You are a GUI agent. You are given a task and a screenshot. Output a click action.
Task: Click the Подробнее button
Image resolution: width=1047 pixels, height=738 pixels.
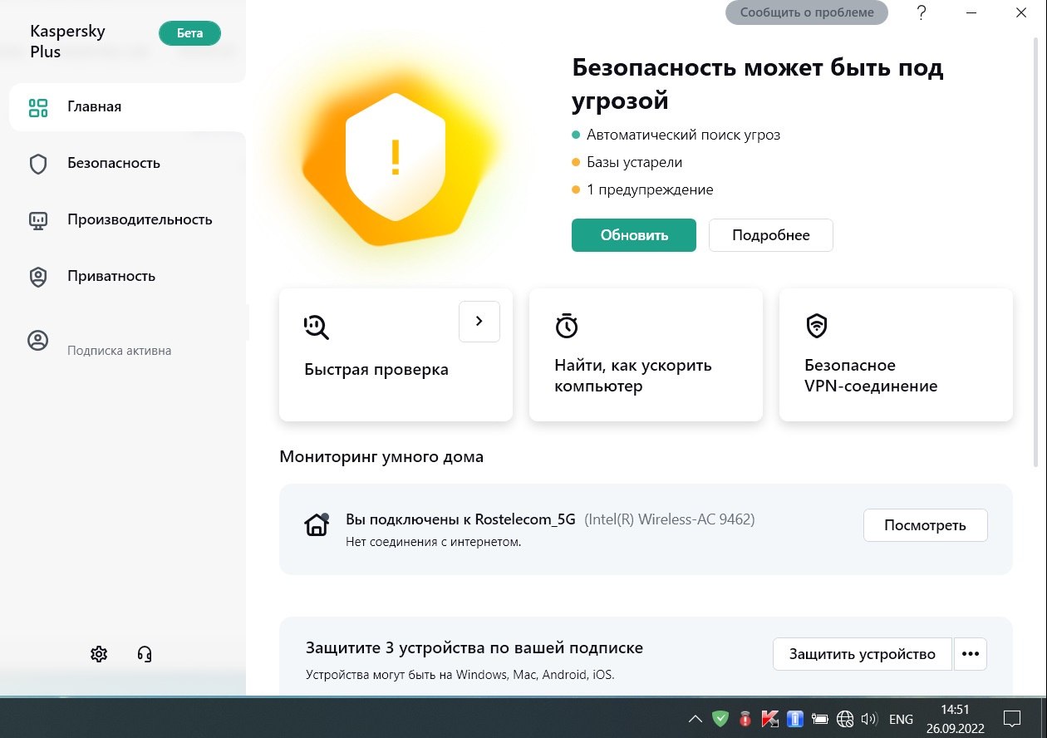tap(771, 235)
